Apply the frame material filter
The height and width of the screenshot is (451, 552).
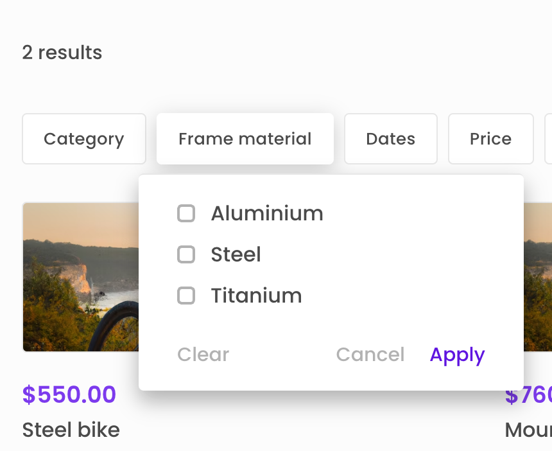[457, 354]
